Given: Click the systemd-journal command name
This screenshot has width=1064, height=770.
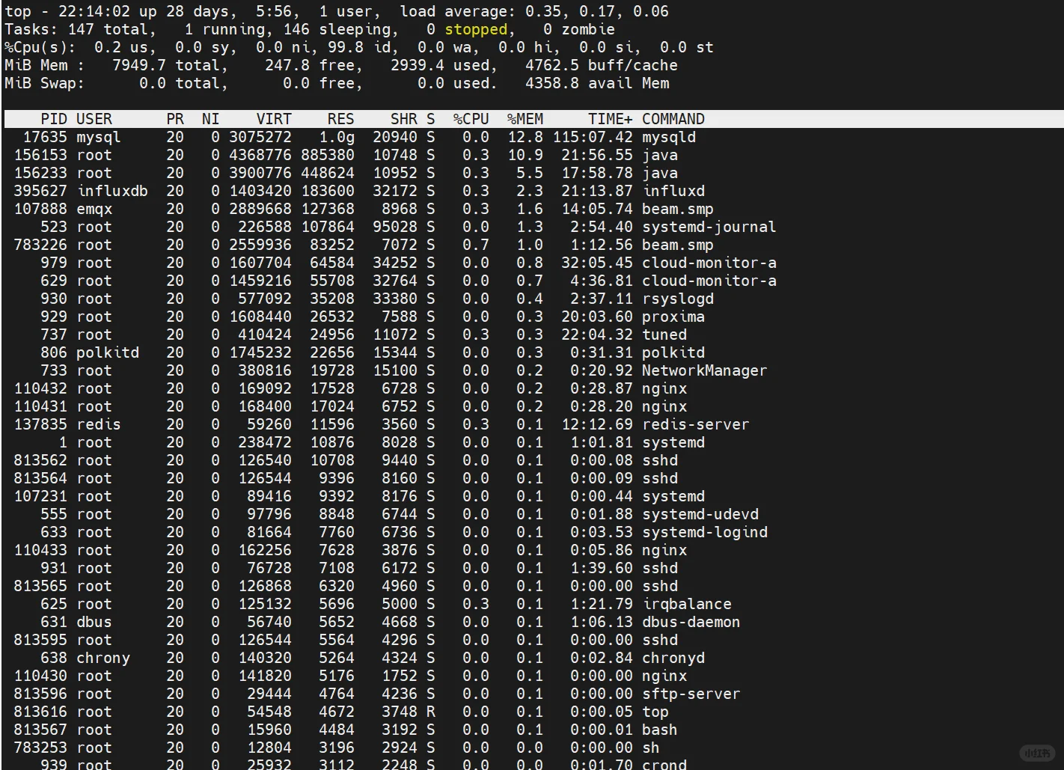Looking at the screenshot, I should tap(709, 227).
